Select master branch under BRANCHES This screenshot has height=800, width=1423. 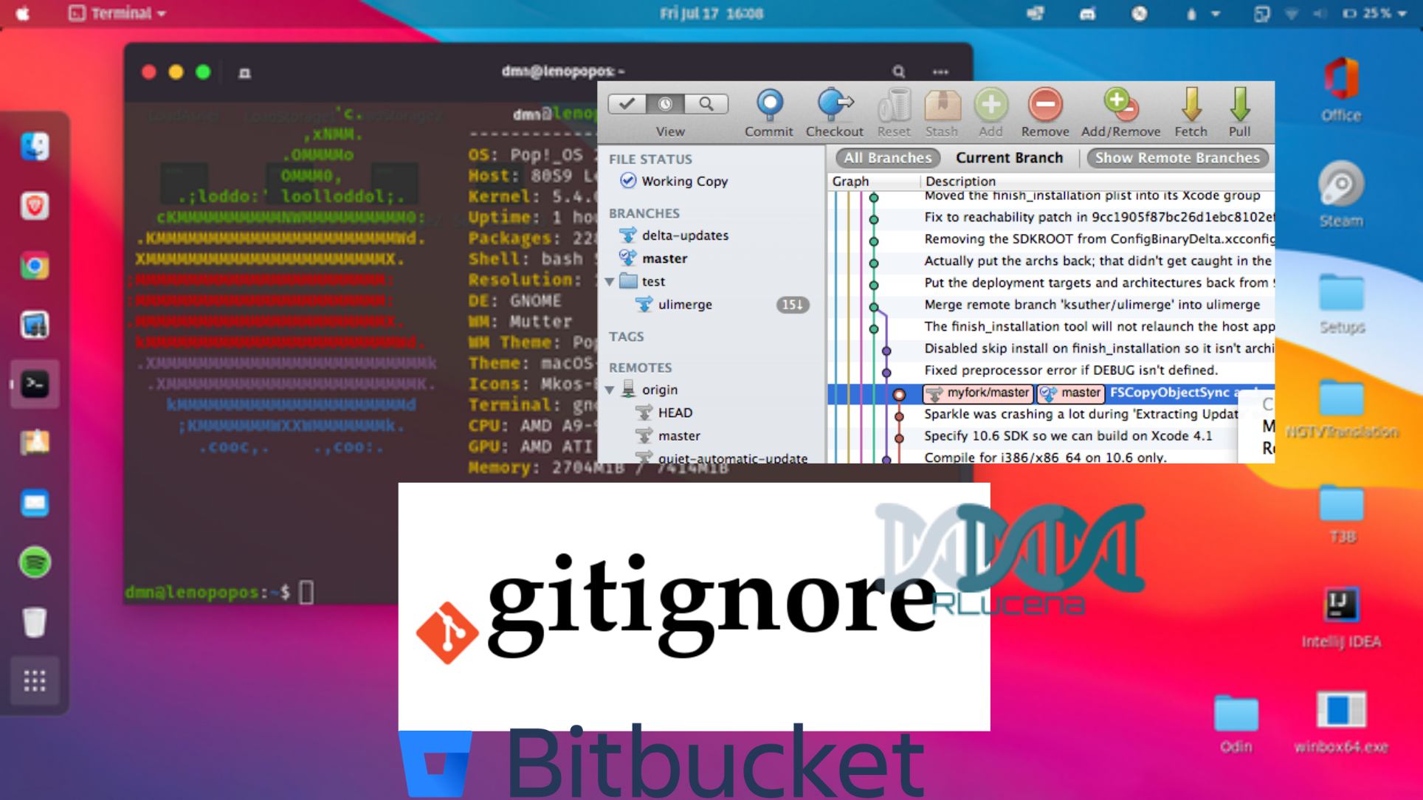pos(664,258)
